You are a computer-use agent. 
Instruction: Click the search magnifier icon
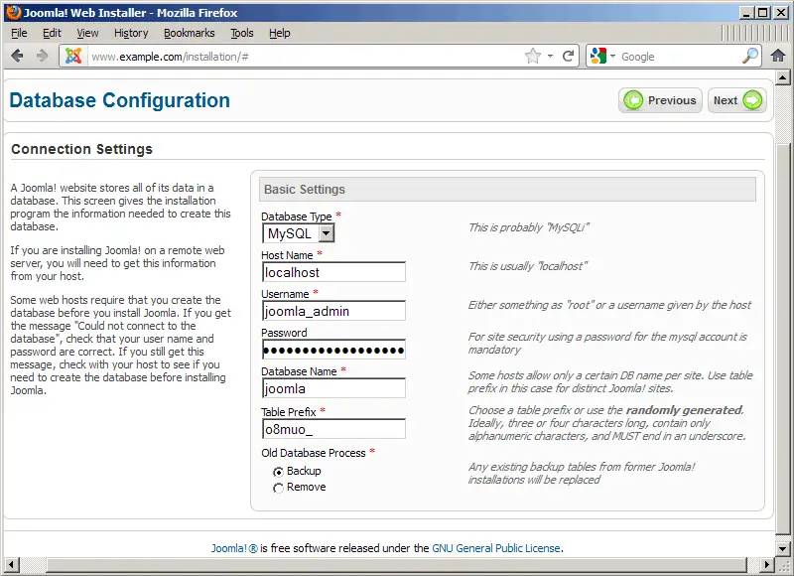pyautogui.click(x=750, y=56)
